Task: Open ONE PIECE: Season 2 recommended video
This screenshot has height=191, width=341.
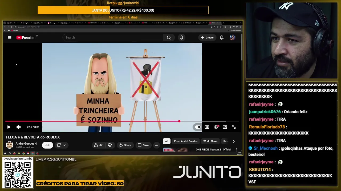Action: tap(213, 150)
